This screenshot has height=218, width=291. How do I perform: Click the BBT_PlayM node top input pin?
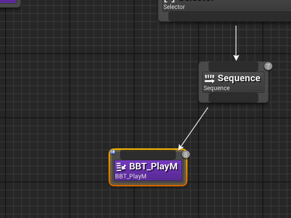148,155
